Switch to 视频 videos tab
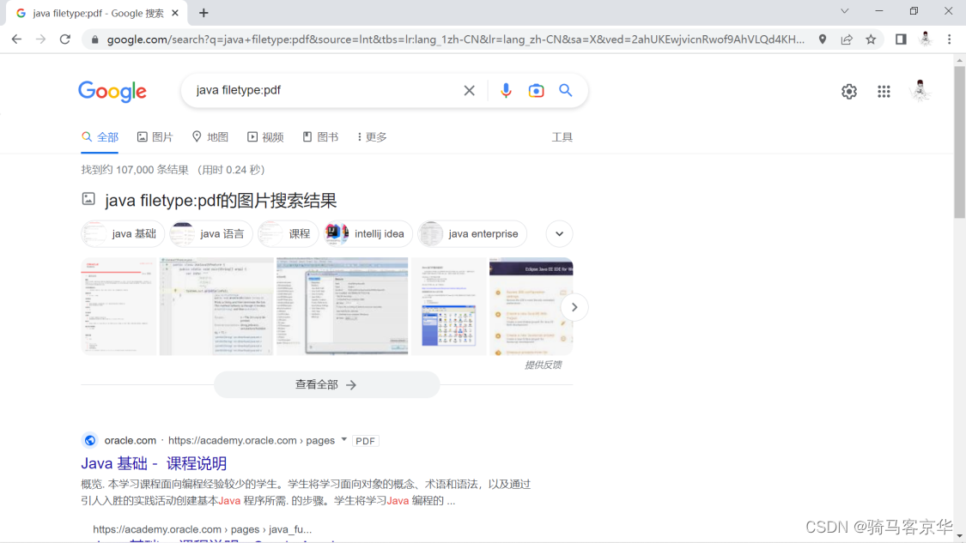966x543 pixels. pos(265,137)
